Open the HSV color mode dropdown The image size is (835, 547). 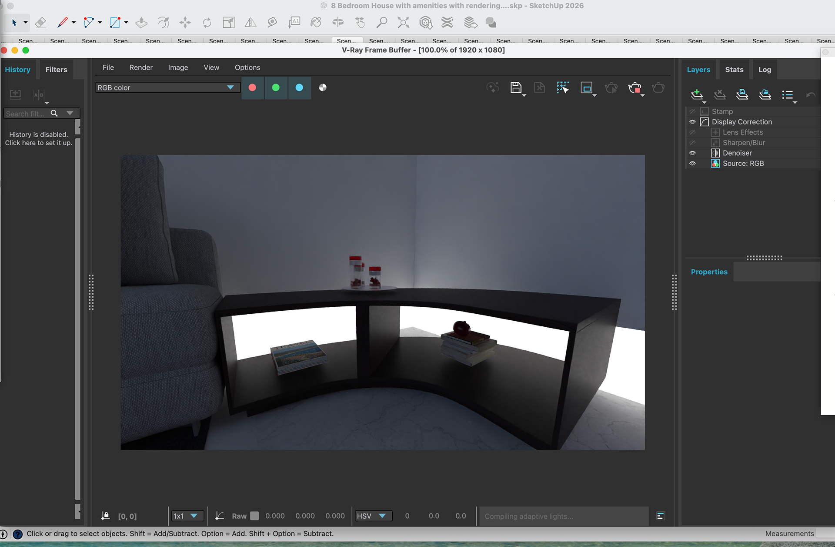click(372, 516)
